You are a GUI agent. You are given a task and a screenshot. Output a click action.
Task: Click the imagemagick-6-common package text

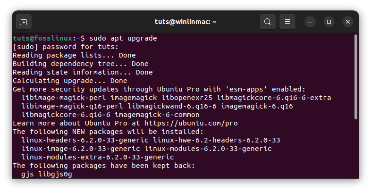click(x=157, y=115)
